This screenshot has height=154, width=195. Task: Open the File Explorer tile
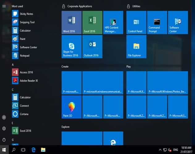[136, 46]
